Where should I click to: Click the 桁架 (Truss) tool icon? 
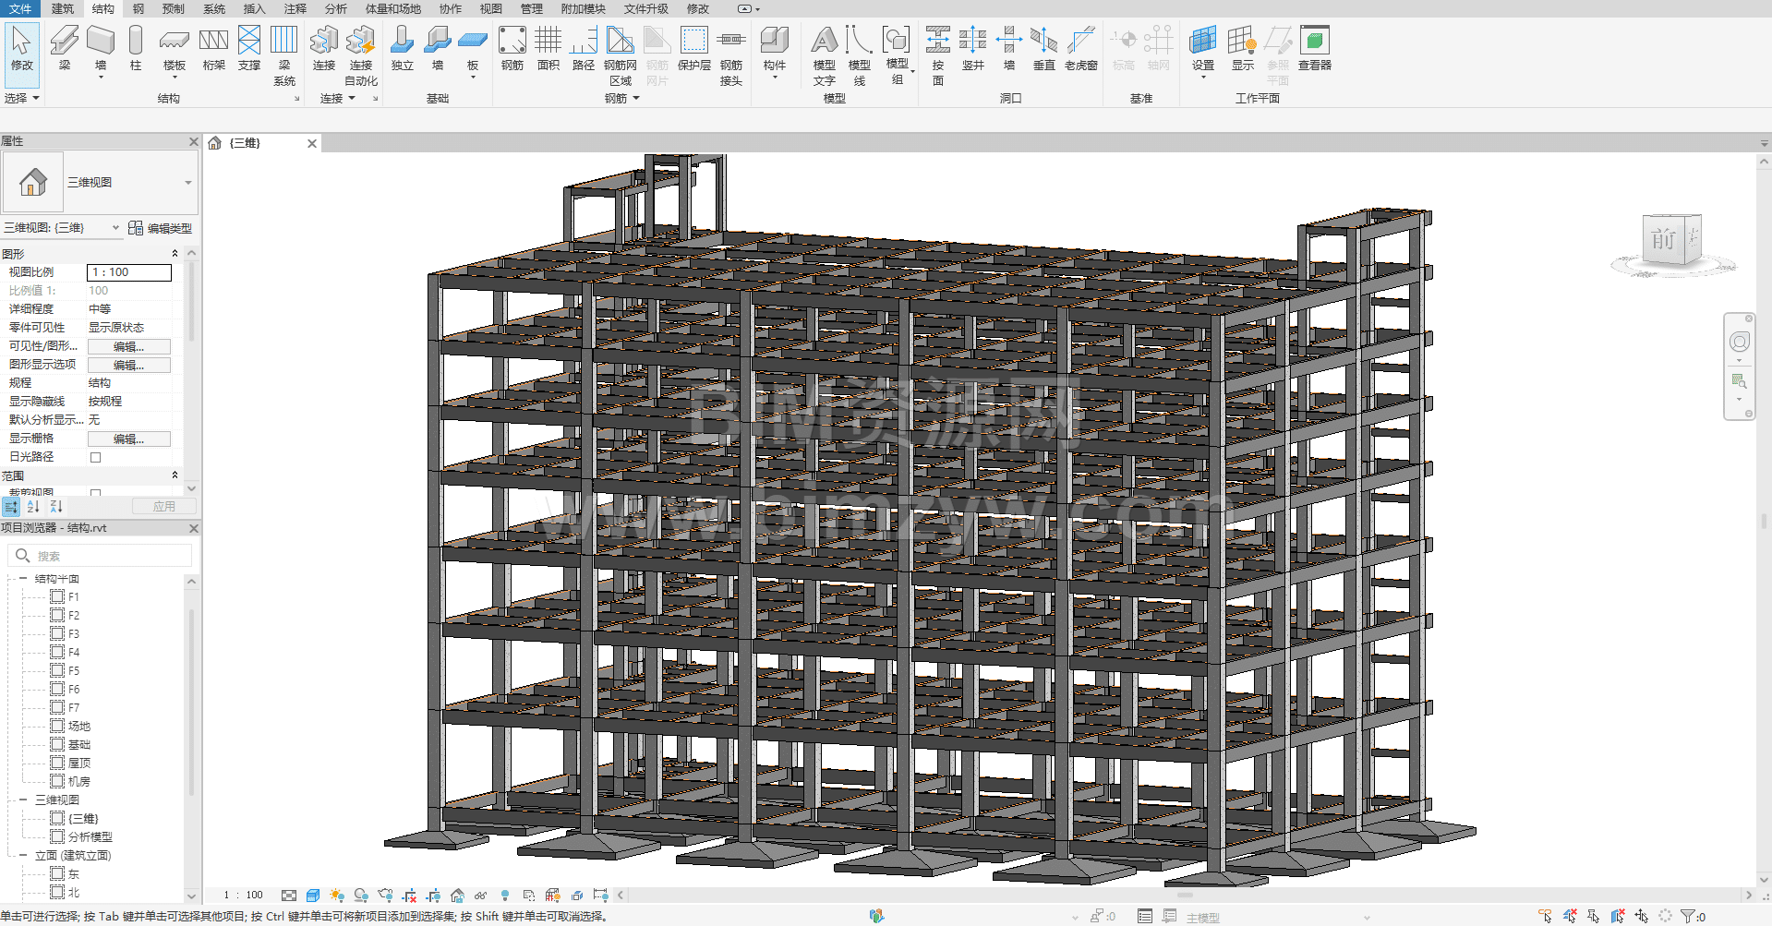(x=213, y=42)
